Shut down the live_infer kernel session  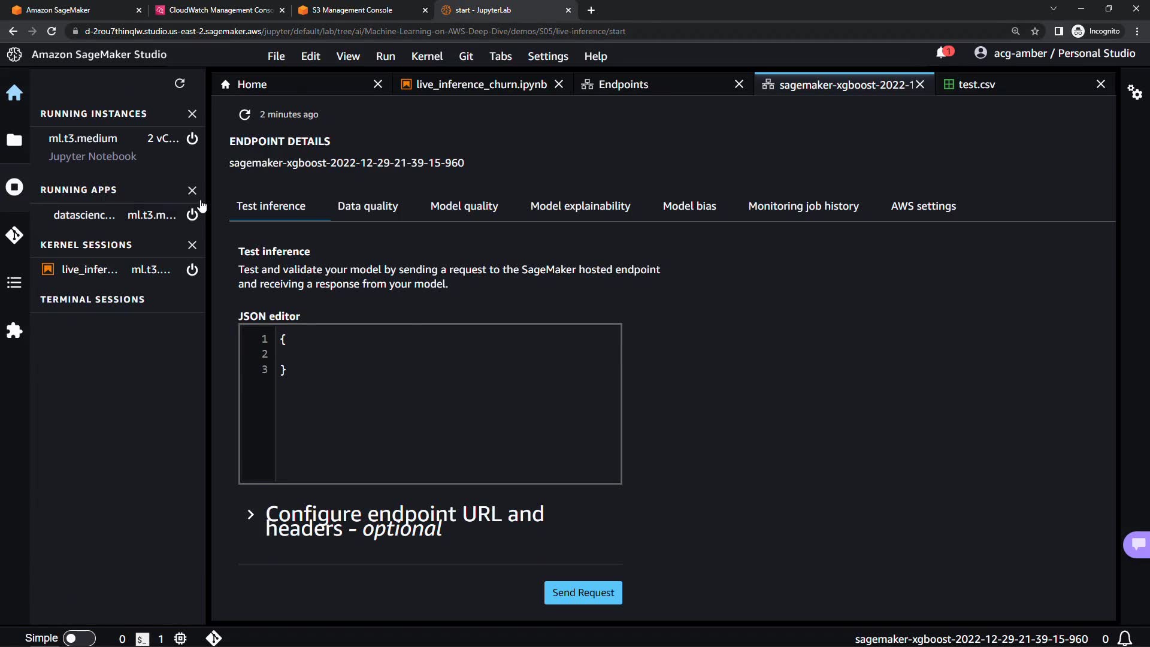tap(192, 270)
